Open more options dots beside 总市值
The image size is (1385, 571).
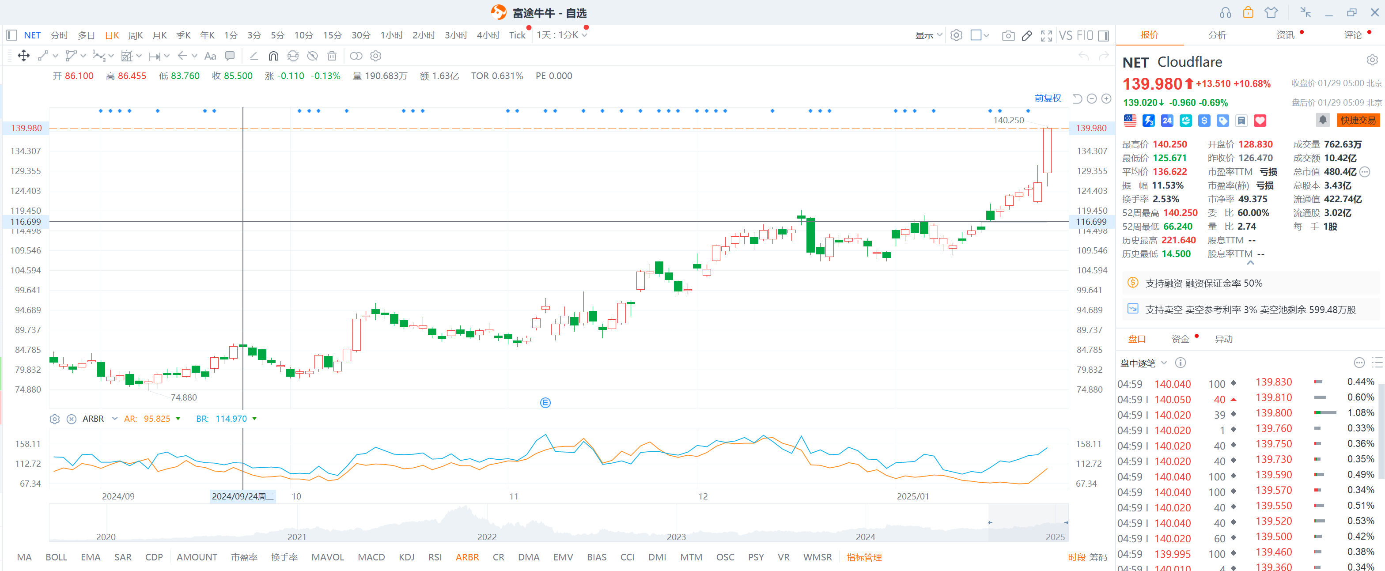(1365, 172)
